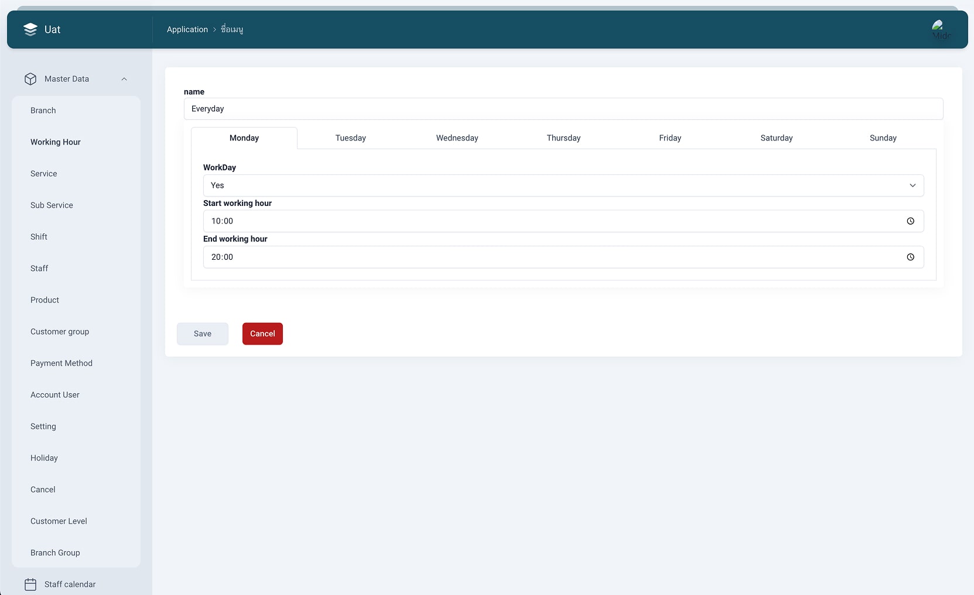Open Customer Level in sidebar
Image resolution: width=974 pixels, height=595 pixels.
[59, 521]
